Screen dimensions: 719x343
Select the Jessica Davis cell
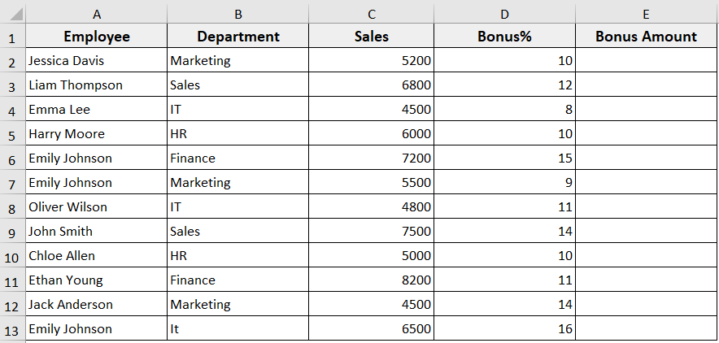[x=97, y=61]
